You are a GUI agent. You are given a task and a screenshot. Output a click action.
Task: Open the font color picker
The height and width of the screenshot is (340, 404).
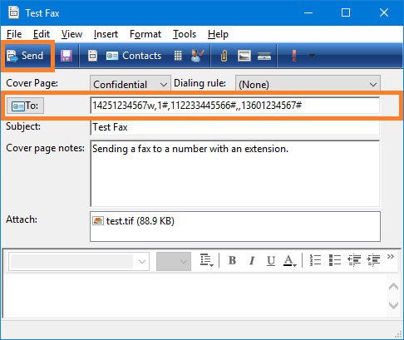(x=290, y=260)
